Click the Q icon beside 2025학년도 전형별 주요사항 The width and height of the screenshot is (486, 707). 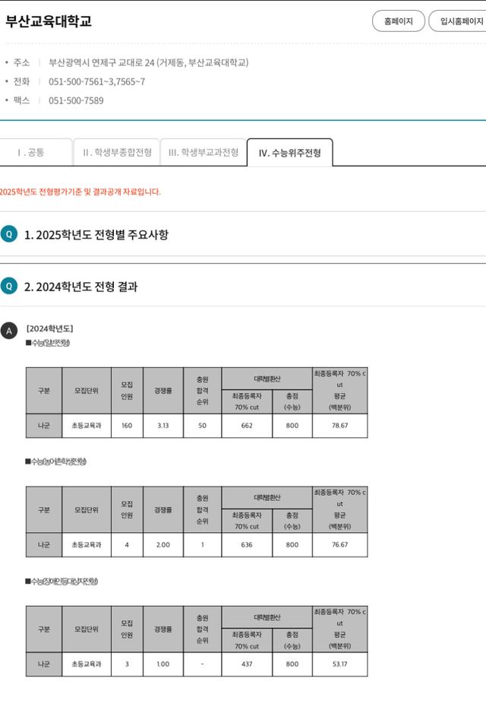coord(9,234)
